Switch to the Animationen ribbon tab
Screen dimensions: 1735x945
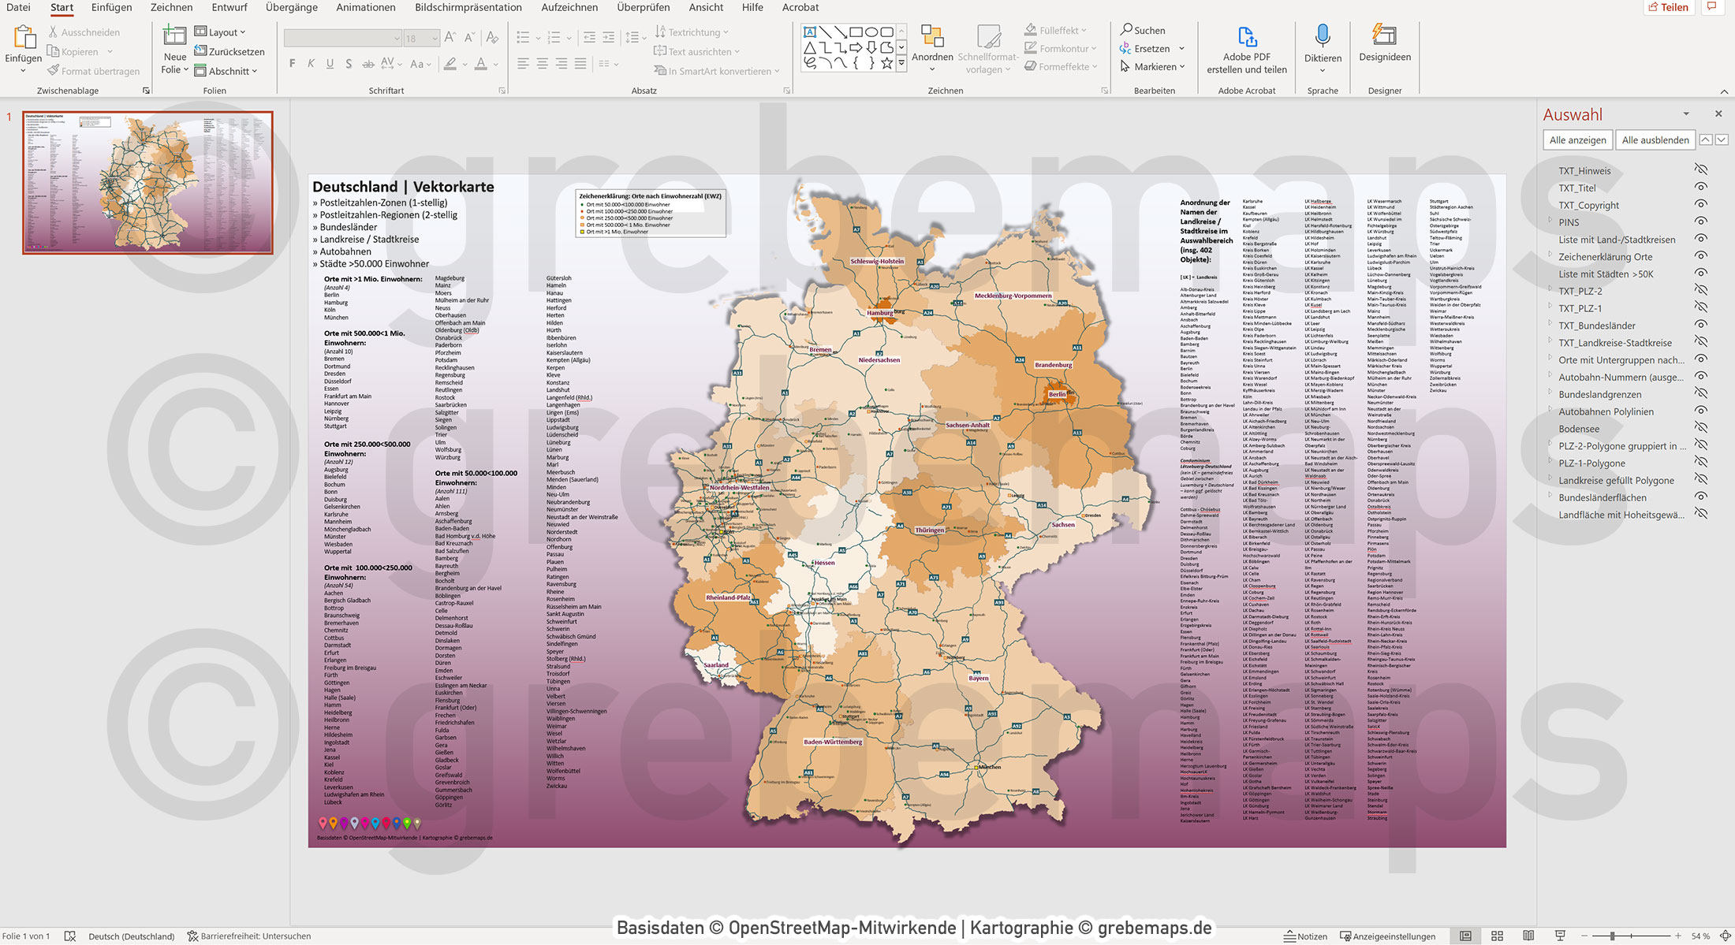pyautogui.click(x=366, y=7)
